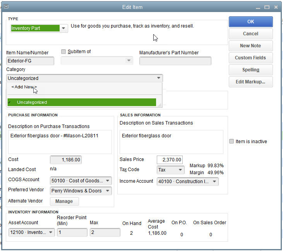Expand the Income Account dropdown
The width and height of the screenshot is (283, 251).
(214, 182)
